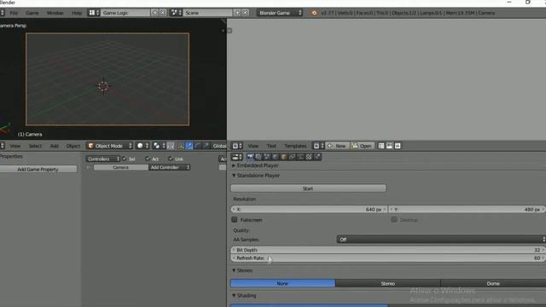Viewport: 546px width, 307px height.
Task: Open the Game menu
Action: click(x=32, y=13)
